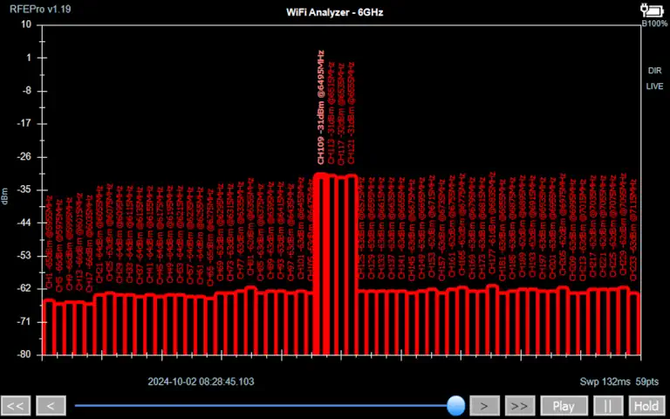This screenshot has width=670, height=419.
Task: Click the DIR mode indicator
Action: click(654, 71)
